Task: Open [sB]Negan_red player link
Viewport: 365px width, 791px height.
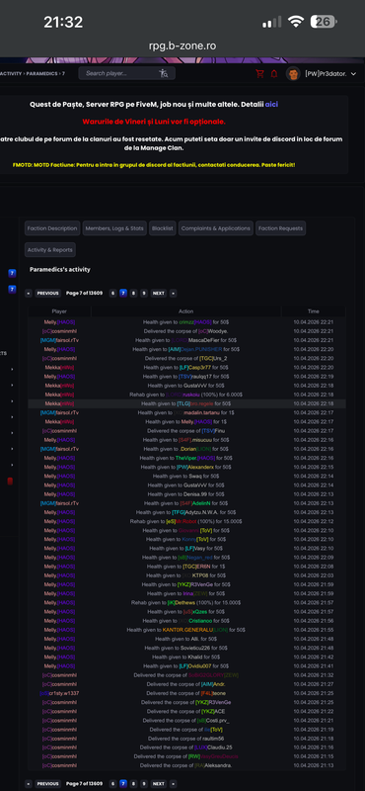Action: 195,558
